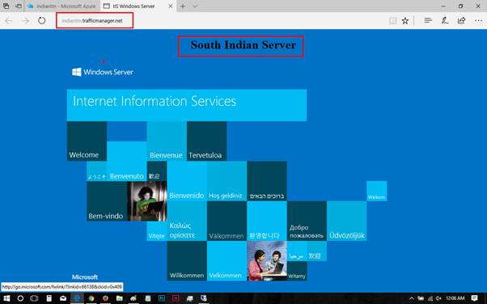Click the Witamy tile

(x=297, y=271)
